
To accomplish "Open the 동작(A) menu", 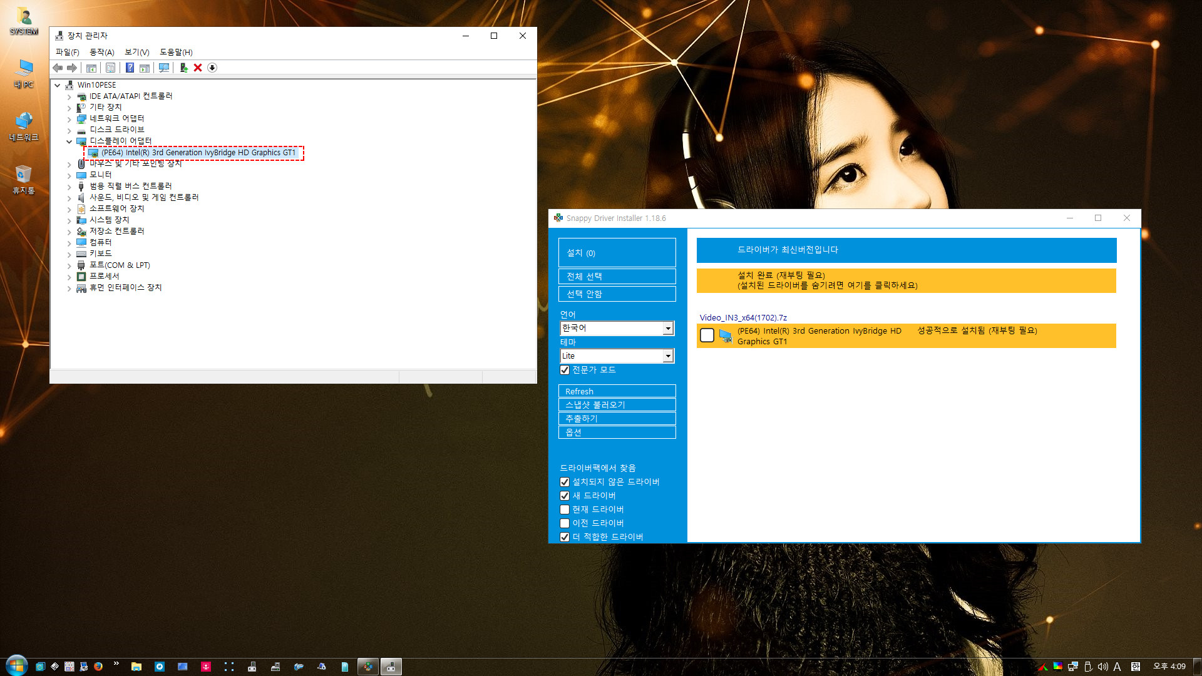I will click(x=102, y=52).
